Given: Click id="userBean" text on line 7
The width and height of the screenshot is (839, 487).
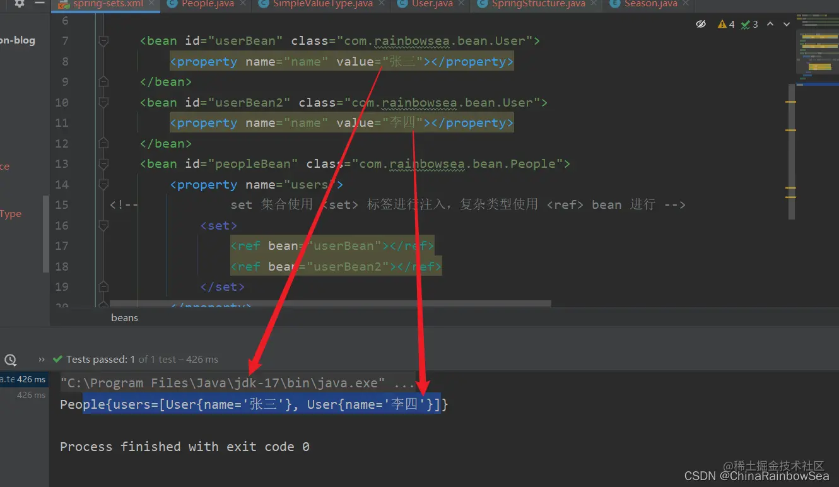Looking at the screenshot, I should click(x=234, y=41).
